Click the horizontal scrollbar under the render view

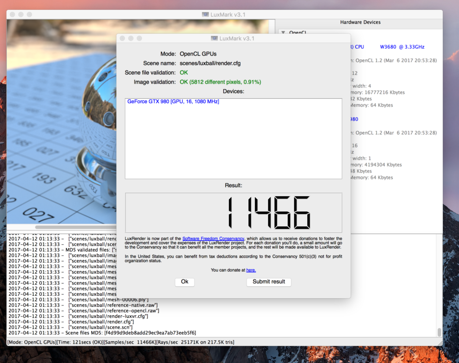(76, 227)
